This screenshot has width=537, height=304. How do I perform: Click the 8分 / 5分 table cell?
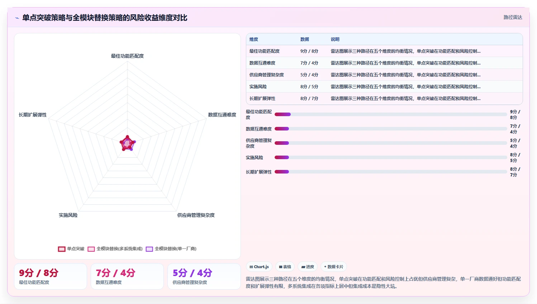(x=309, y=87)
